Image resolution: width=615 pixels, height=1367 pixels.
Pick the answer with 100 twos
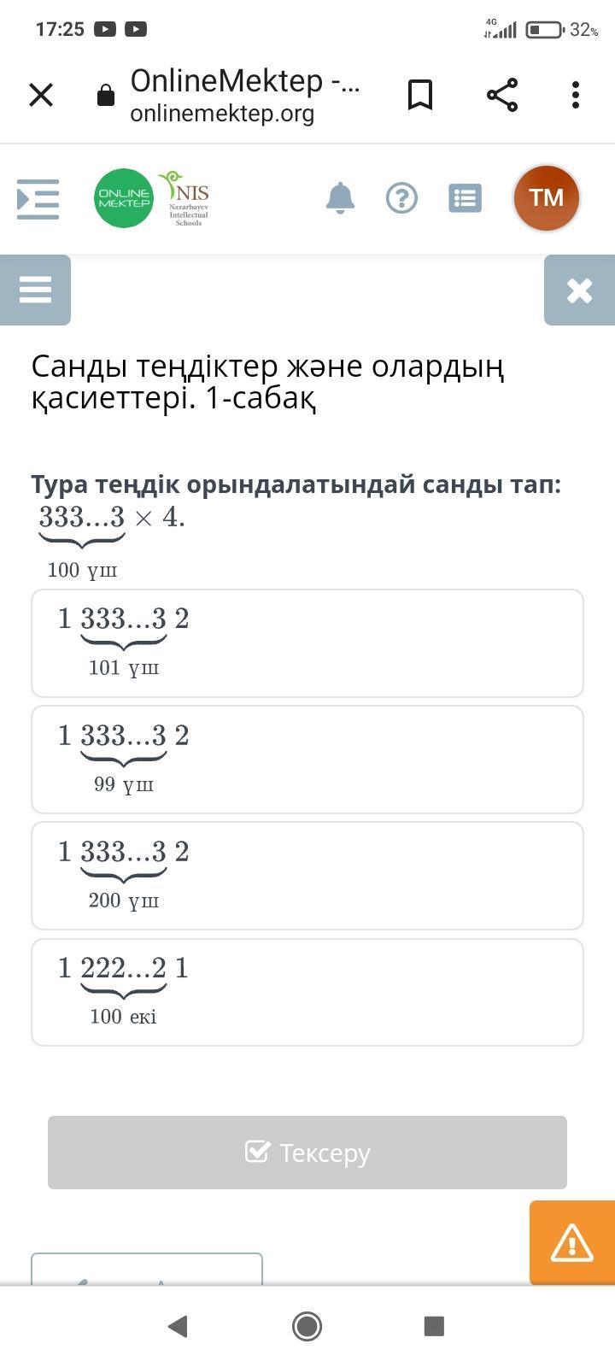click(x=307, y=992)
